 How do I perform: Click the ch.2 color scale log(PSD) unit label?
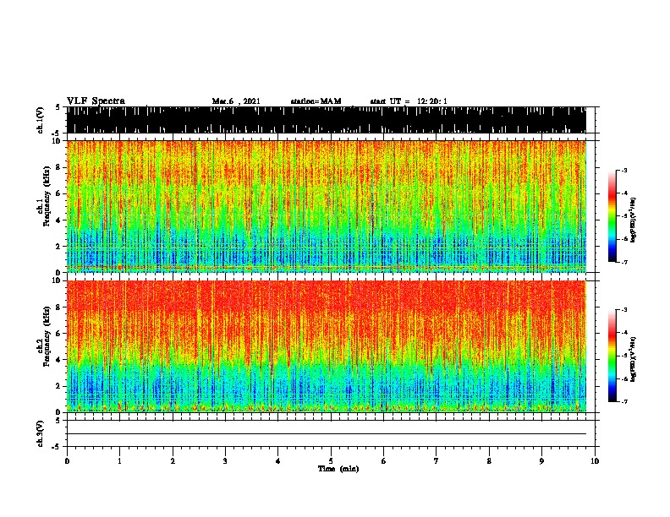pos(633,359)
